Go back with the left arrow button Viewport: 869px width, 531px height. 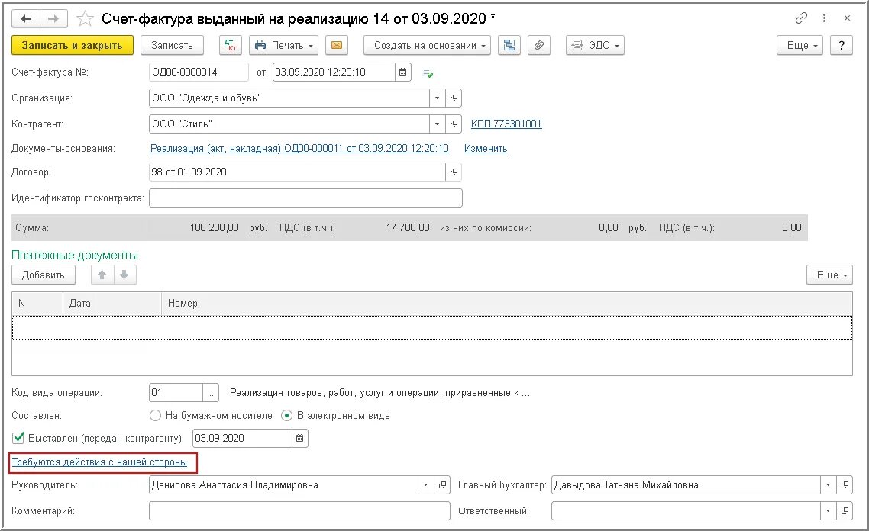(26, 19)
